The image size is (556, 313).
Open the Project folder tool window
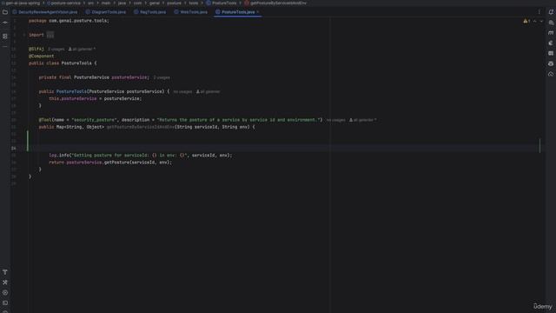click(5, 12)
